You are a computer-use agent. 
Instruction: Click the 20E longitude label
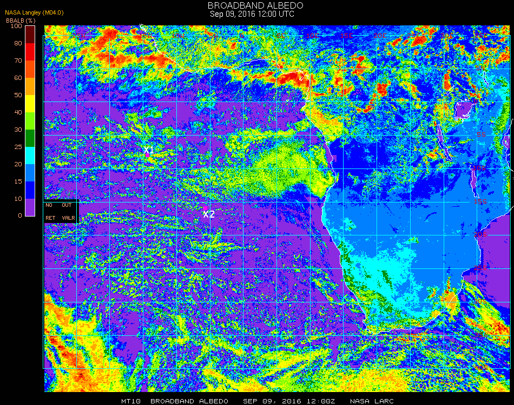(x=380, y=36)
